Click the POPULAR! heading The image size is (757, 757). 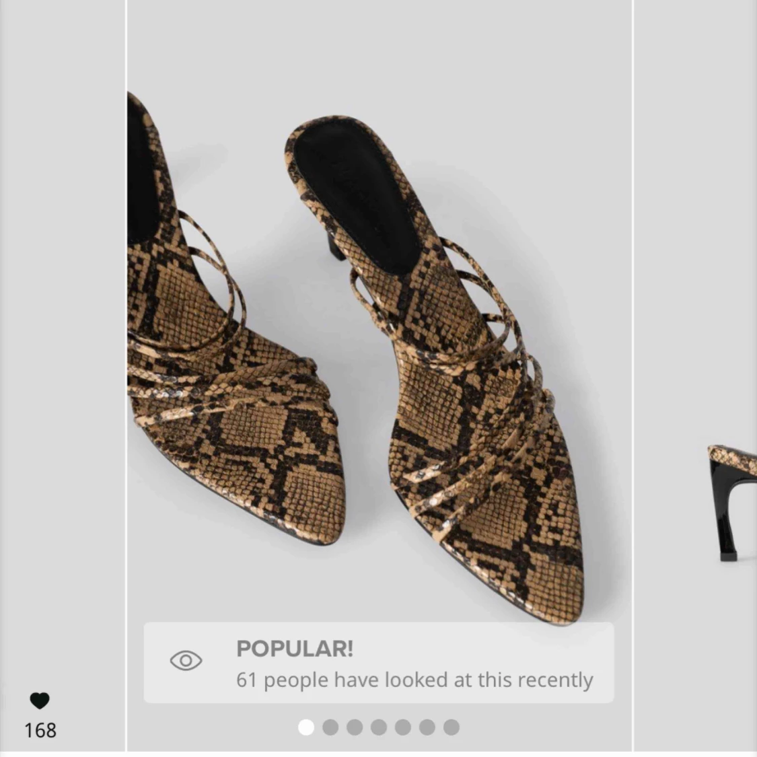click(295, 649)
